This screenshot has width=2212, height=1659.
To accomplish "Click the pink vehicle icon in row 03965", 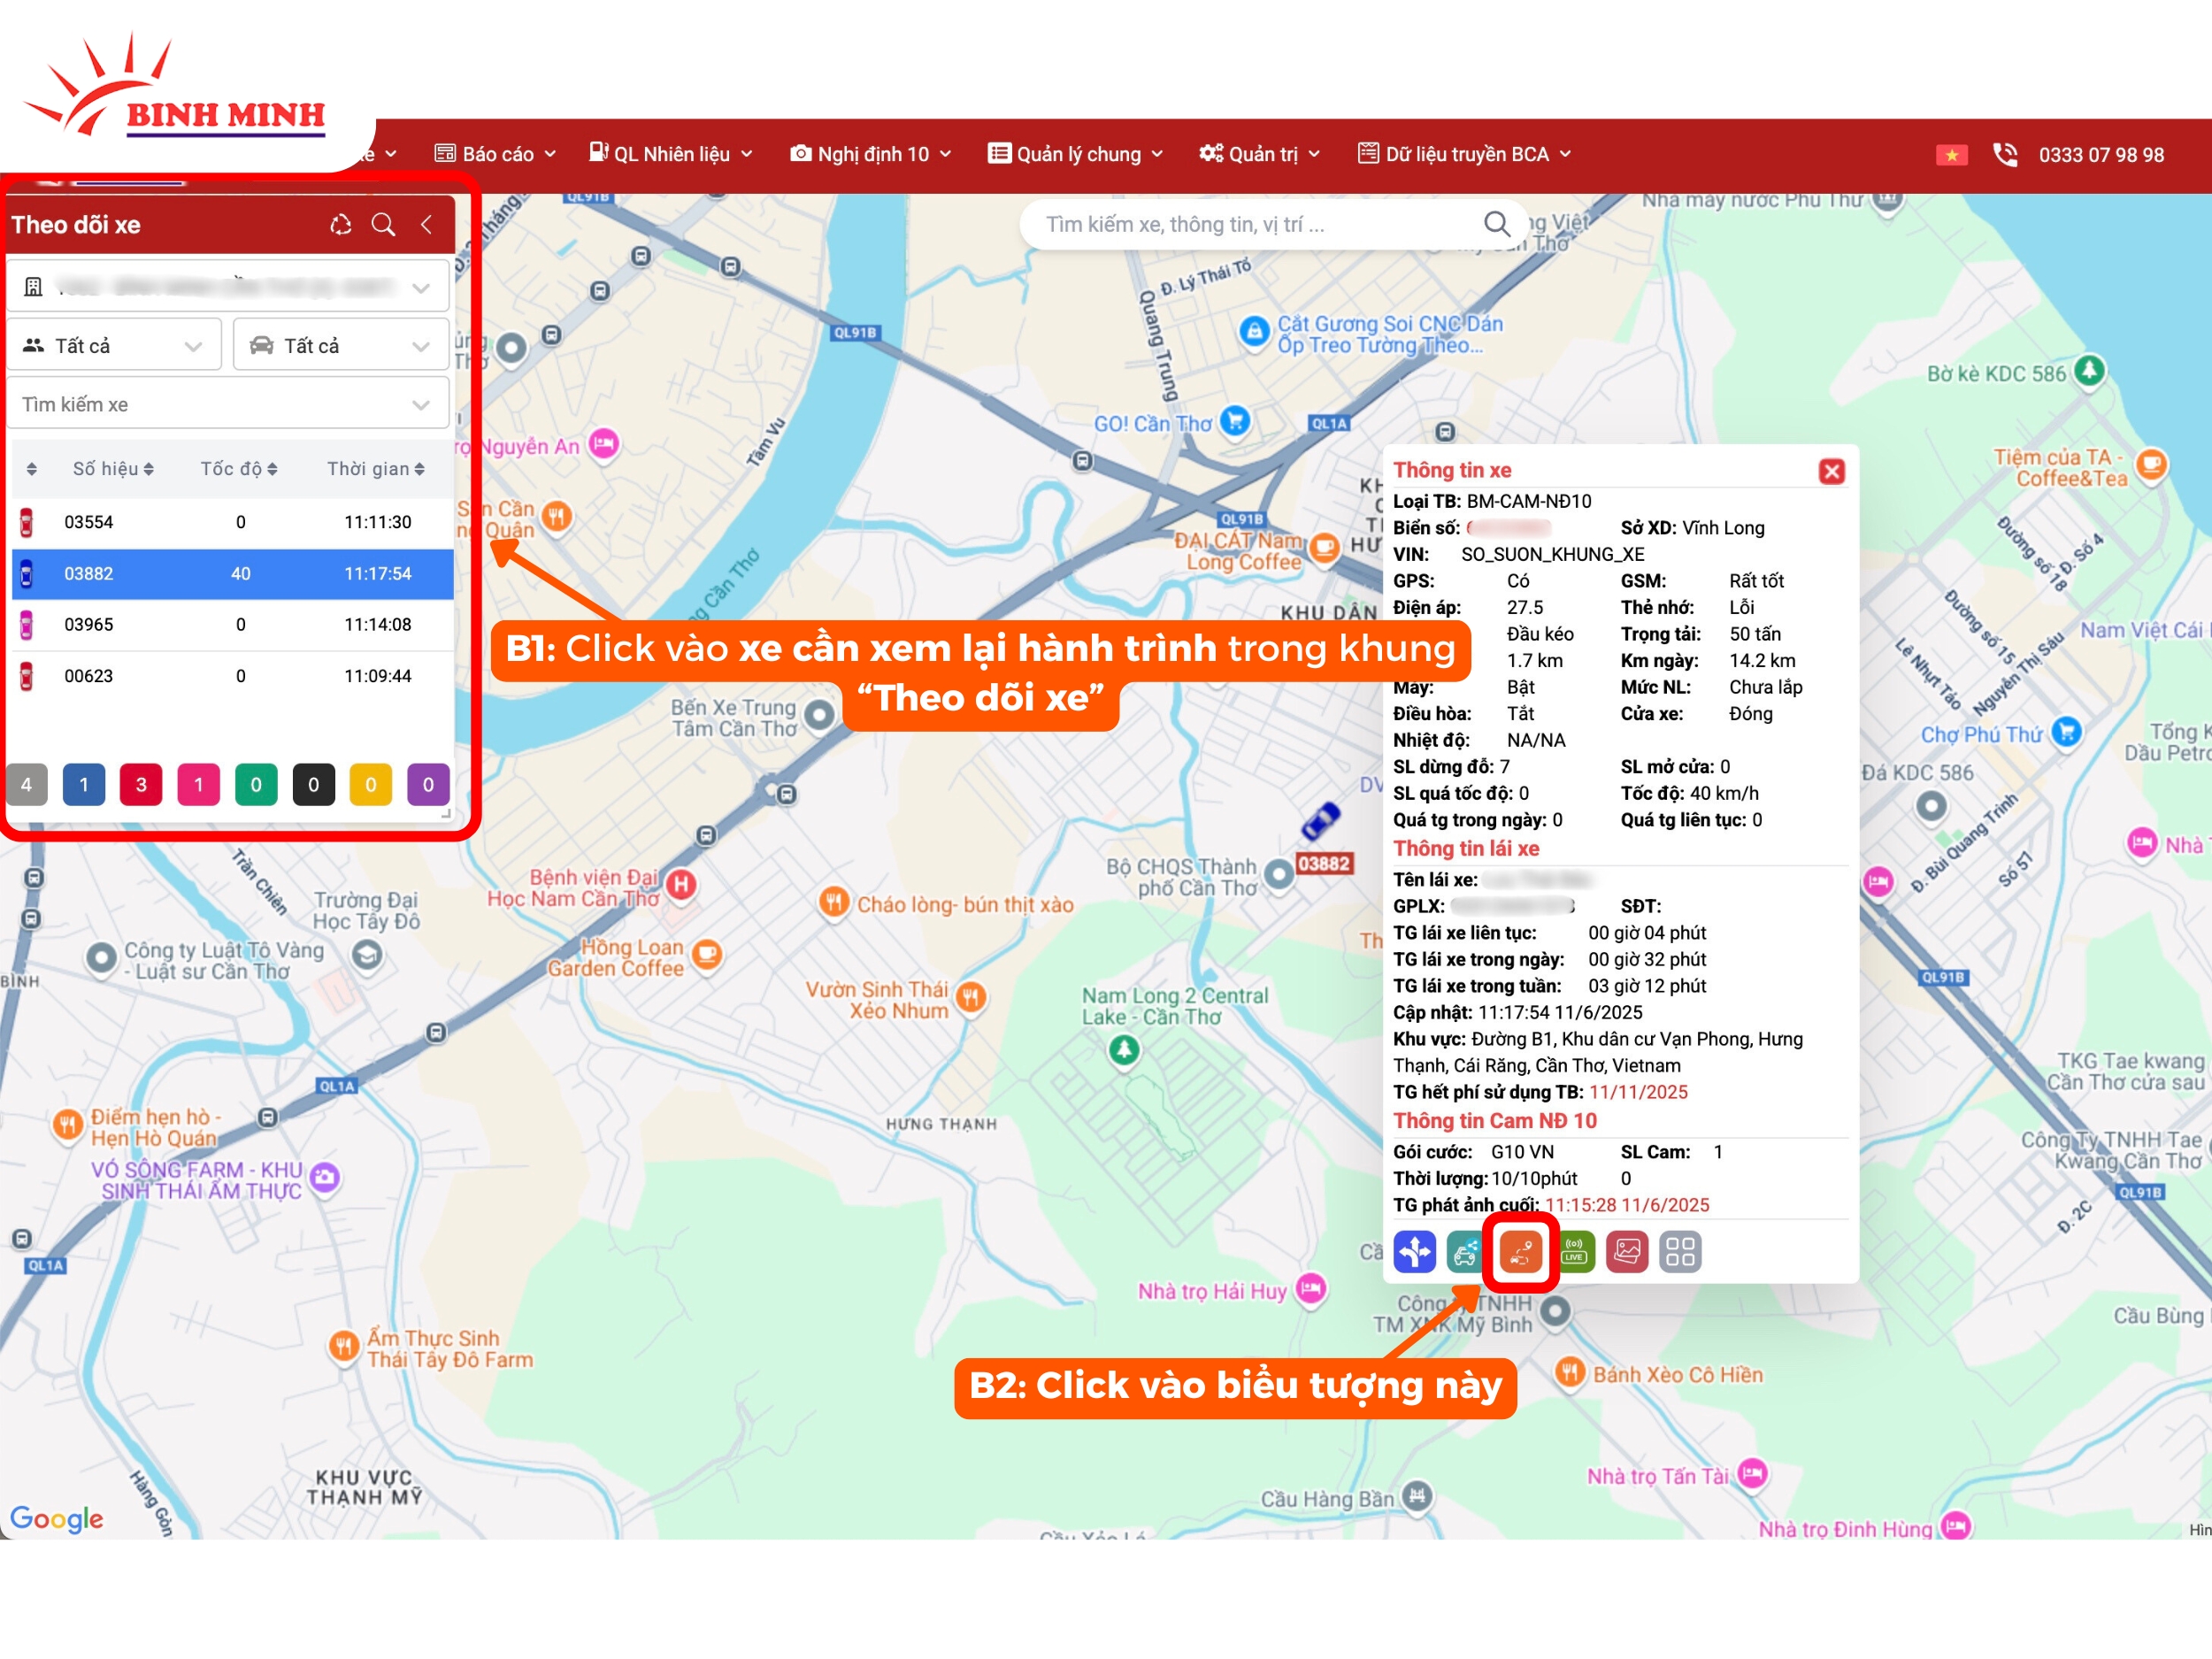I will tap(27, 625).
